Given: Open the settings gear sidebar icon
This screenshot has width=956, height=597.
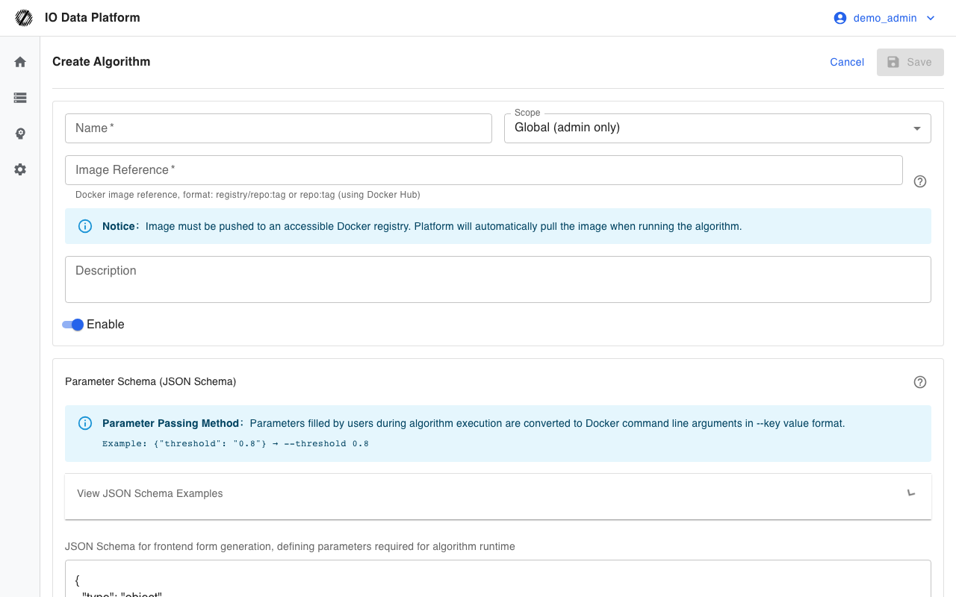Looking at the screenshot, I should click(20, 169).
